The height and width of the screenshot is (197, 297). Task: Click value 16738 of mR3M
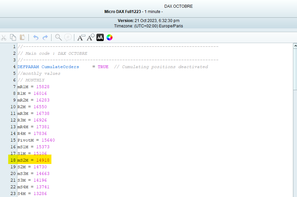point(43,114)
